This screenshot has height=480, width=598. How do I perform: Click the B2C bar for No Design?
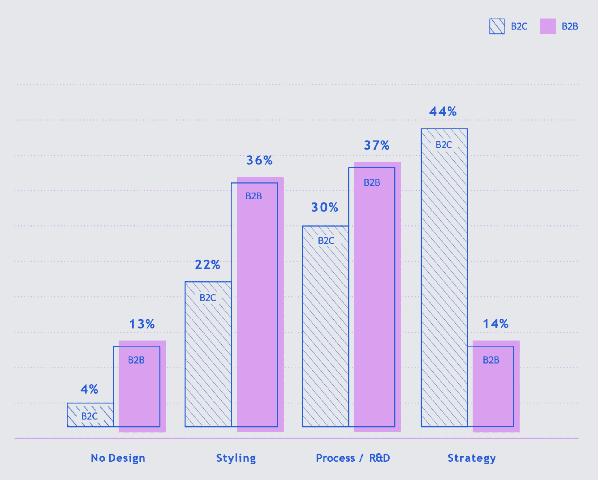click(x=90, y=415)
